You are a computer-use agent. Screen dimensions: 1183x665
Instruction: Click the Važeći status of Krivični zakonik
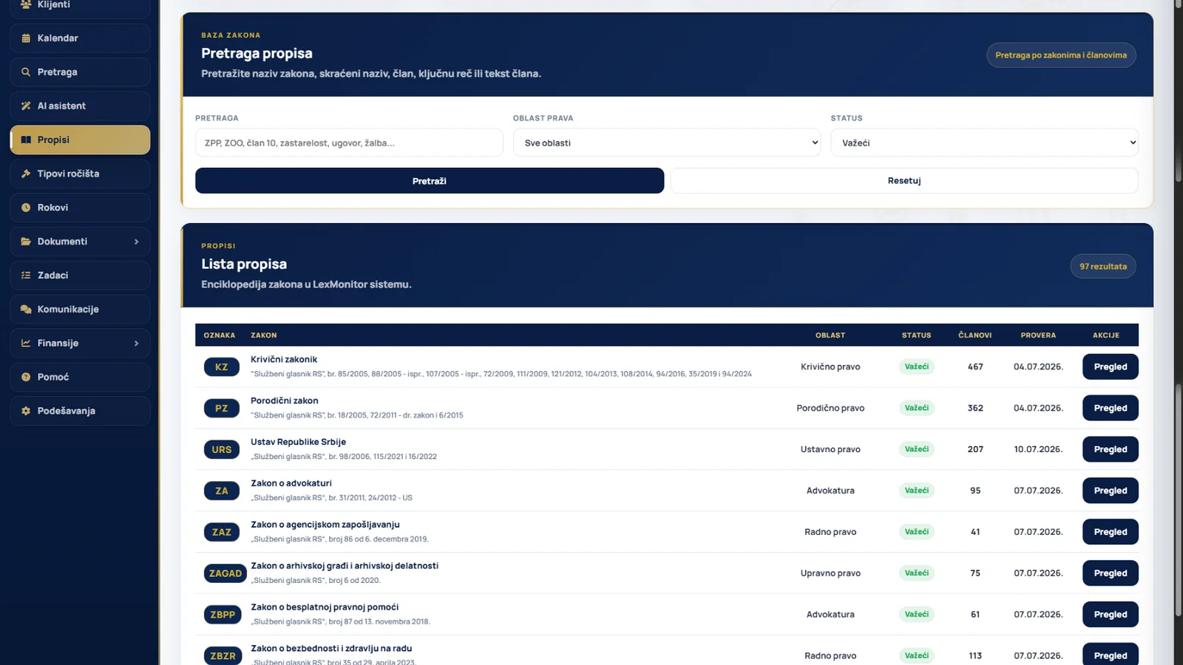(x=917, y=367)
